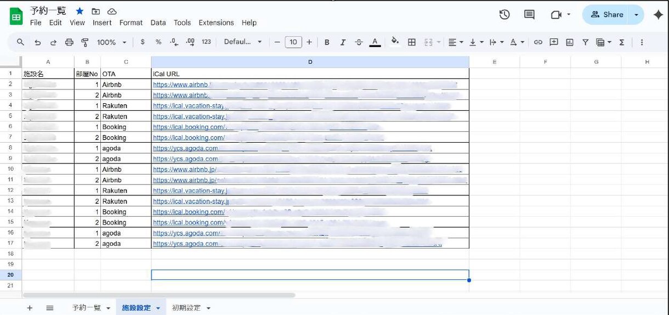Click the print icon in toolbar
Image resolution: width=669 pixels, height=315 pixels.
(x=69, y=42)
